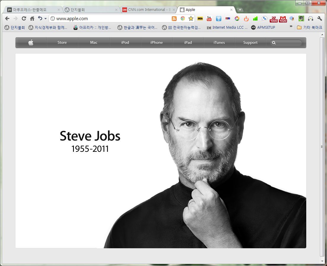327x266 pixels.
Task: Click the 'Steve Jobs' heading text
Action: (x=90, y=136)
